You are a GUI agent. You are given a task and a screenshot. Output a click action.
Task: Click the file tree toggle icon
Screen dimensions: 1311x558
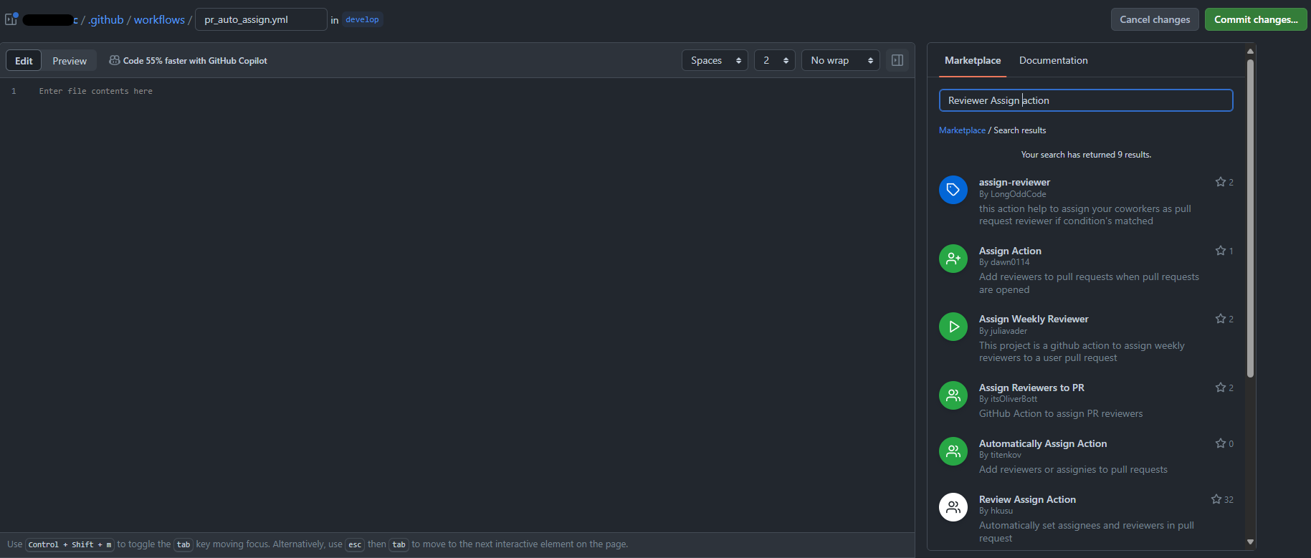tap(11, 19)
